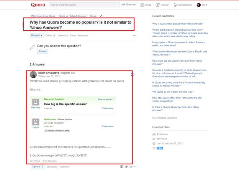
Task: Click the Ask Question button
Action: pos(128,5)
